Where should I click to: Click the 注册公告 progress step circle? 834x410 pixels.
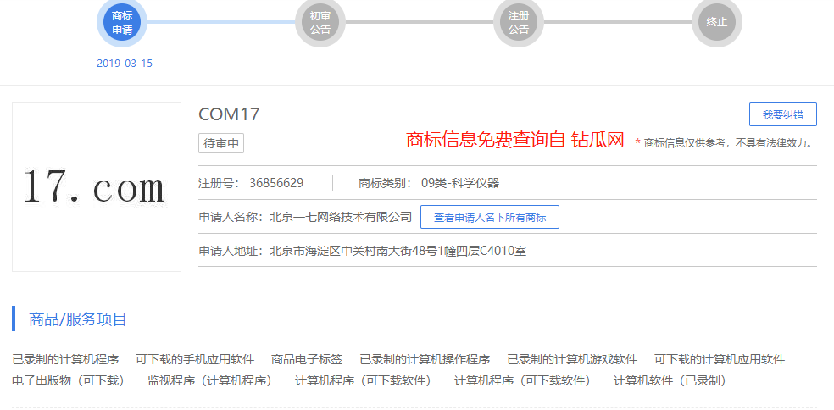click(x=519, y=22)
